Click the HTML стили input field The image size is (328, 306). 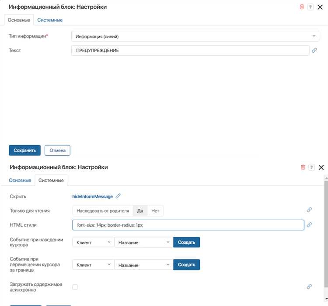(188, 225)
